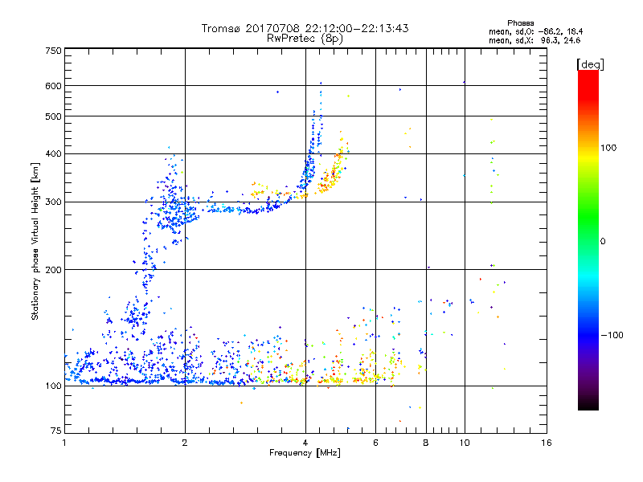Image resolution: width=643 pixels, height=482 pixels.
Task: Click the x-axis tick label "2"
Action: 185,443
